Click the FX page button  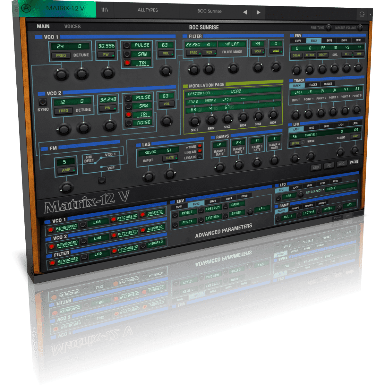(329, 166)
